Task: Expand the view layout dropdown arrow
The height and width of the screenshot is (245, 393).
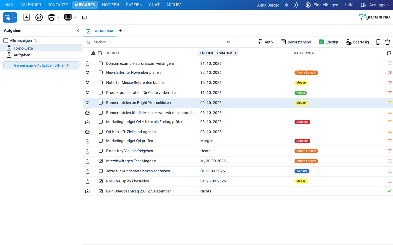Action: (75, 17)
